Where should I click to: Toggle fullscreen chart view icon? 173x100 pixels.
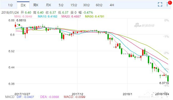160,4
